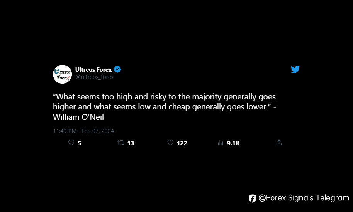Click the like count 122
This screenshot has width=353, height=212.
[182, 143]
